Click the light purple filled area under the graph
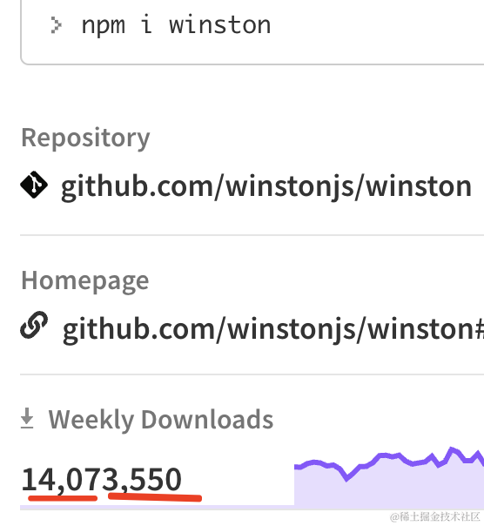This screenshot has height=526, width=484. click(x=389, y=489)
